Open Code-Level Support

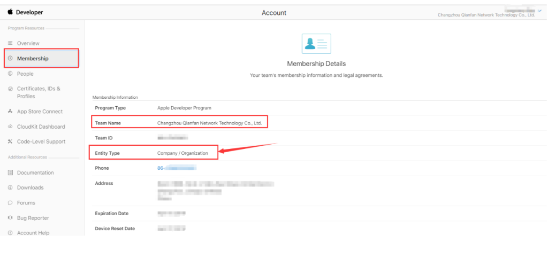point(41,141)
